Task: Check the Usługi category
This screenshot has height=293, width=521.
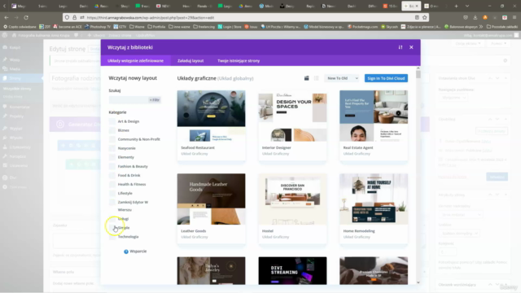Action: (x=112, y=219)
